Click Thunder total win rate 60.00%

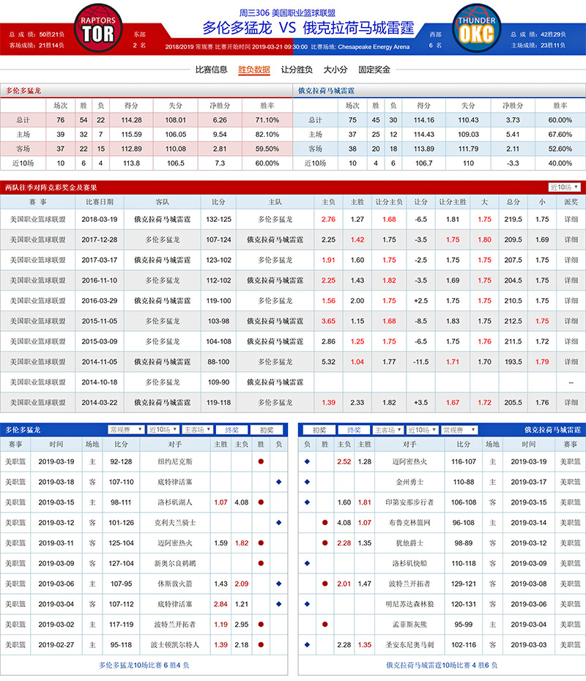pos(560,120)
